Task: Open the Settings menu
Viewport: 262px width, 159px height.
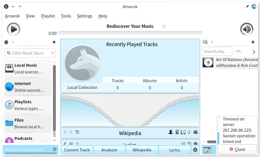Action: point(85,16)
